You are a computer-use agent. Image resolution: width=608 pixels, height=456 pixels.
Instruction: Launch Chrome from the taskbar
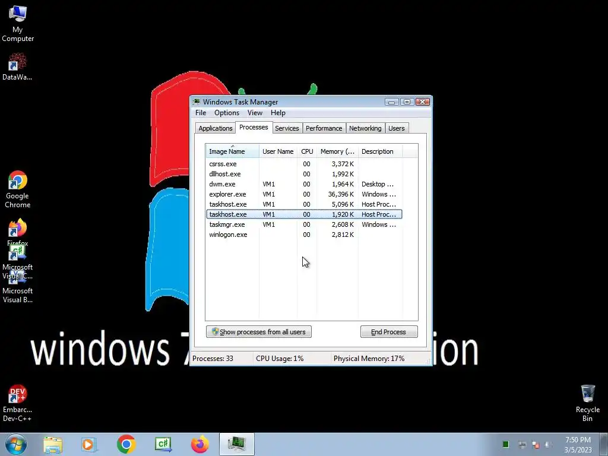(126, 444)
